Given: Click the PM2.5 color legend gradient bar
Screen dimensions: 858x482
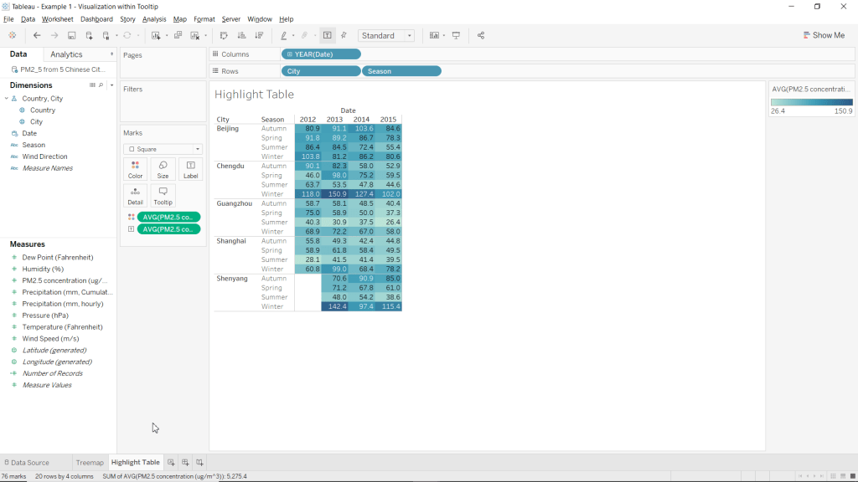Looking at the screenshot, I should coord(811,102).
